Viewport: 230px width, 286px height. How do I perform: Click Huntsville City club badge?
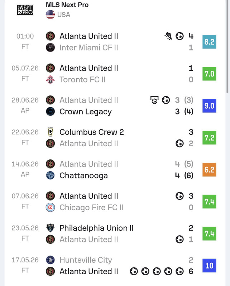coord(50,260)
